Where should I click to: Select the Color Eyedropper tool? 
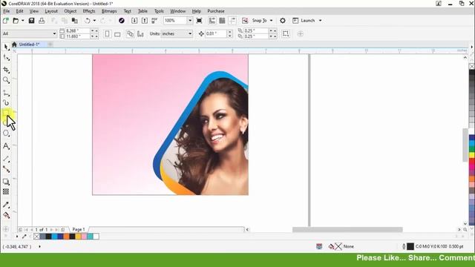click(x=7, y=205)
